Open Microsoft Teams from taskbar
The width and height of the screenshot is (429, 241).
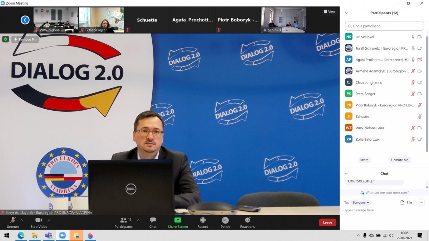(x=49, y=236)
